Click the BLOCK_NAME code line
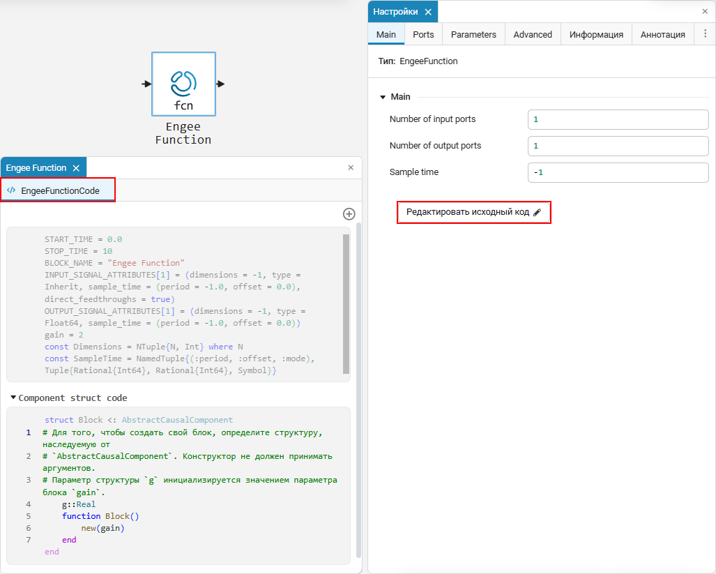Screen dimensions: 716x574 114,263
